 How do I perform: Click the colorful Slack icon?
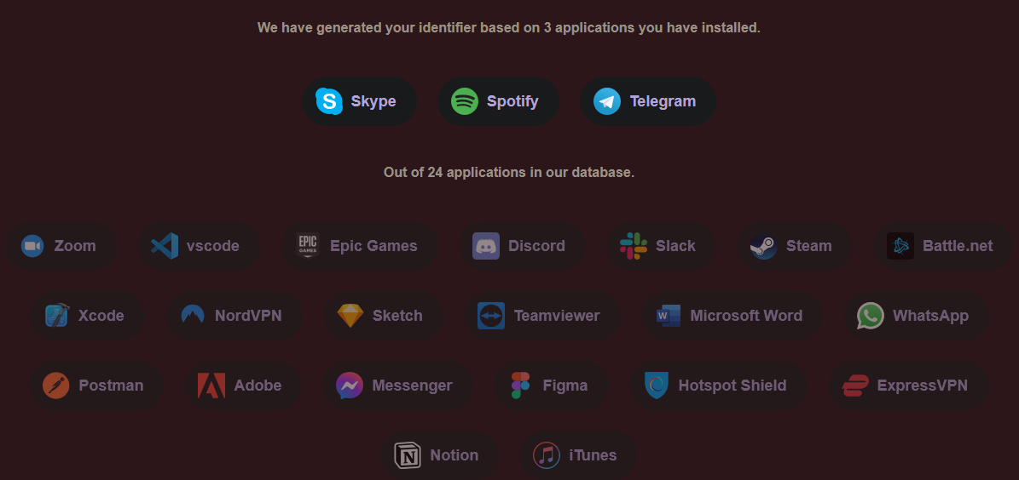[x=634, y=246]
